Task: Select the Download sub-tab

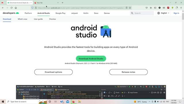Action: 7,19
